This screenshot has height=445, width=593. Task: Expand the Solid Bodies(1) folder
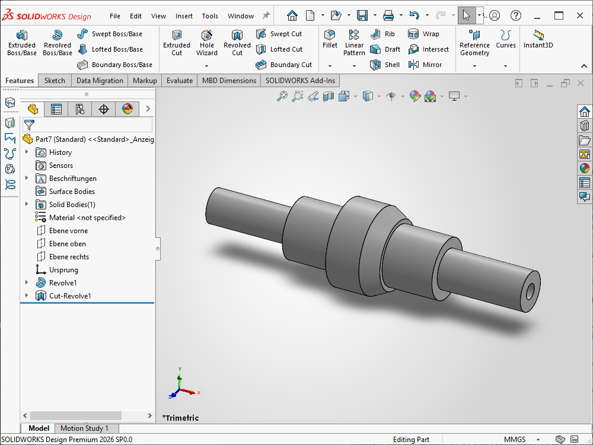tap(26, 205)
